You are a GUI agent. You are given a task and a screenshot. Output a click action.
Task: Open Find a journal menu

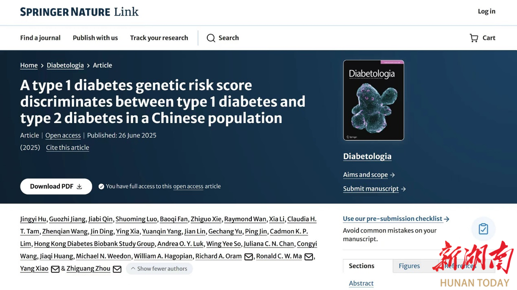pos(40,38)
